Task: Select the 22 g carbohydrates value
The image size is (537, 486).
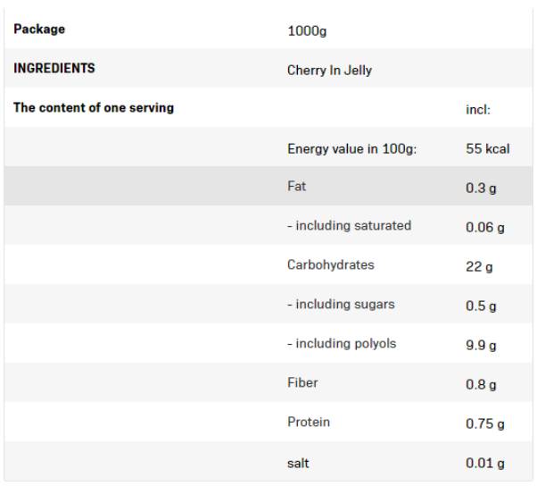Action: [x=479, y=267]
